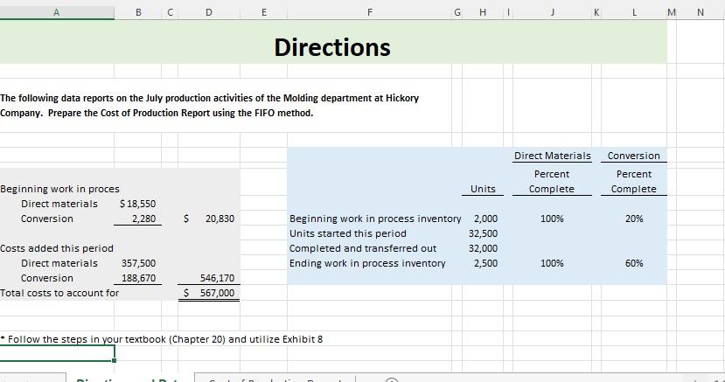Click the Conversion heading above Percent Complete
725x382 pixels.
click(x=633, y=156)
